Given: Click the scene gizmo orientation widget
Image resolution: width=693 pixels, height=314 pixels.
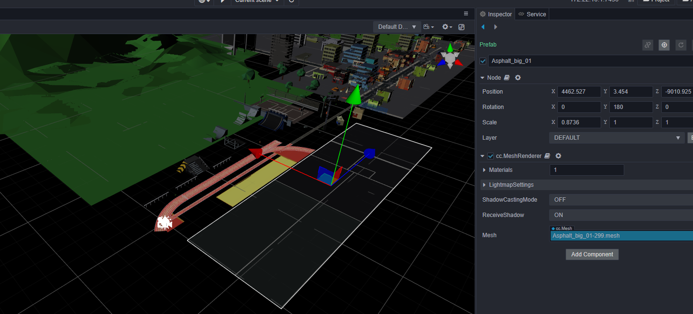Looking at the screenshot, I should [450, 58].
